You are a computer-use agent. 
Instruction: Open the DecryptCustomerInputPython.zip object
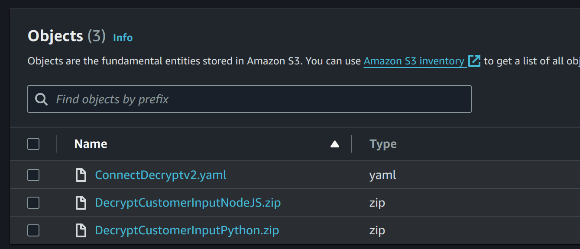click(187, 230)
